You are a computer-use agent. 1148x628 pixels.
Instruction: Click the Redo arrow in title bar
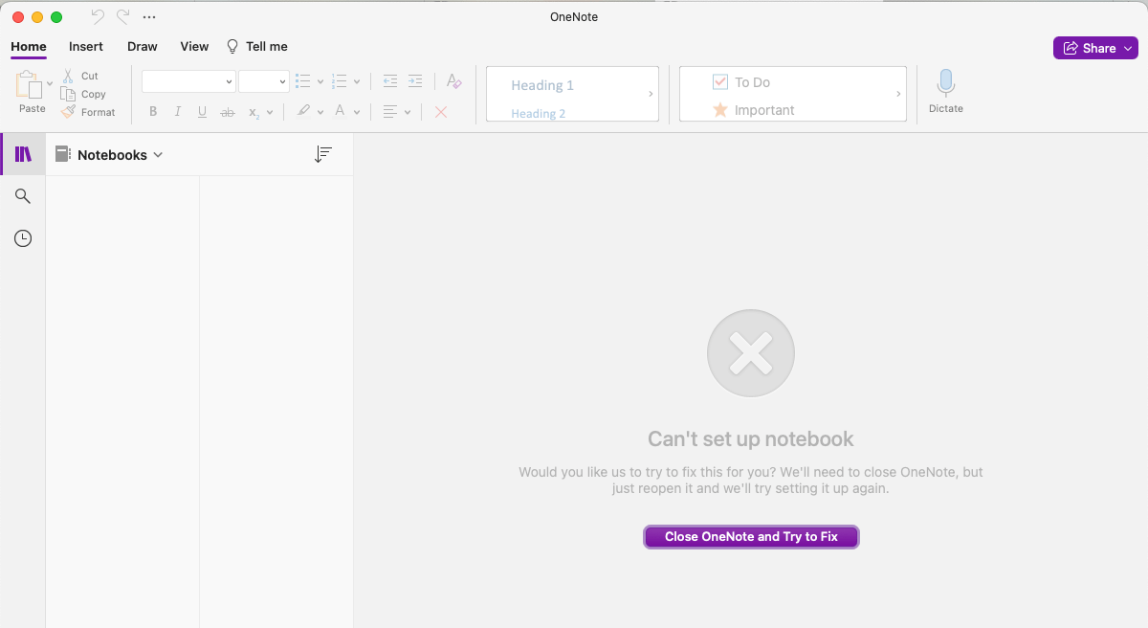pyautogui.click(x=122, y=17)
